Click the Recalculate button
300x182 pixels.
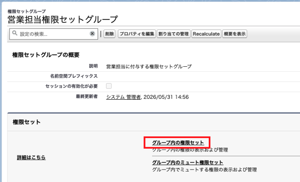point(206,34)
